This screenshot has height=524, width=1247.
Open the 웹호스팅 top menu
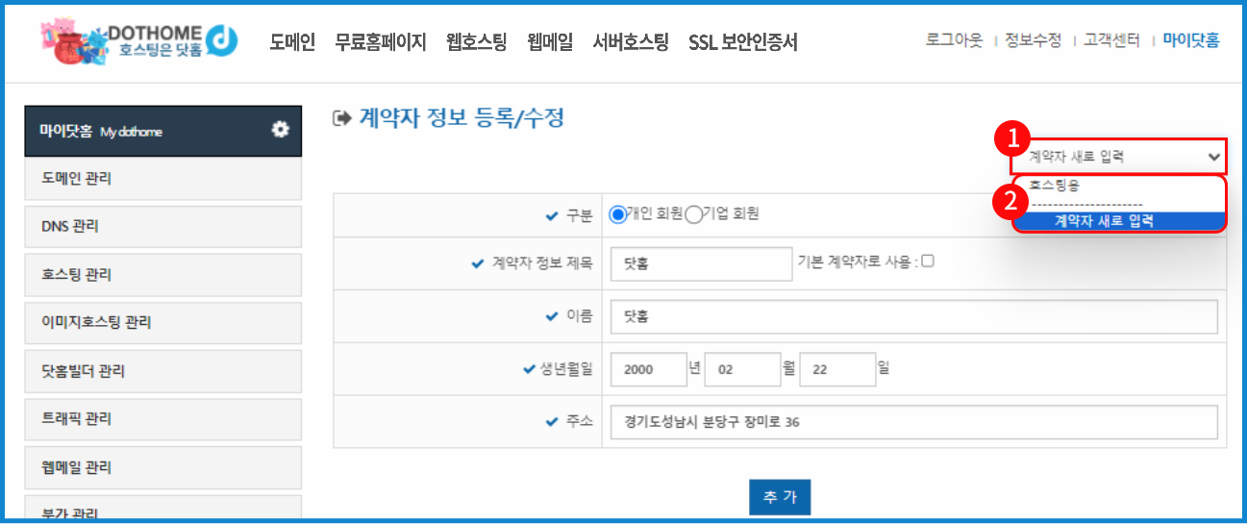pyautogui.click(x=476, y=42)
